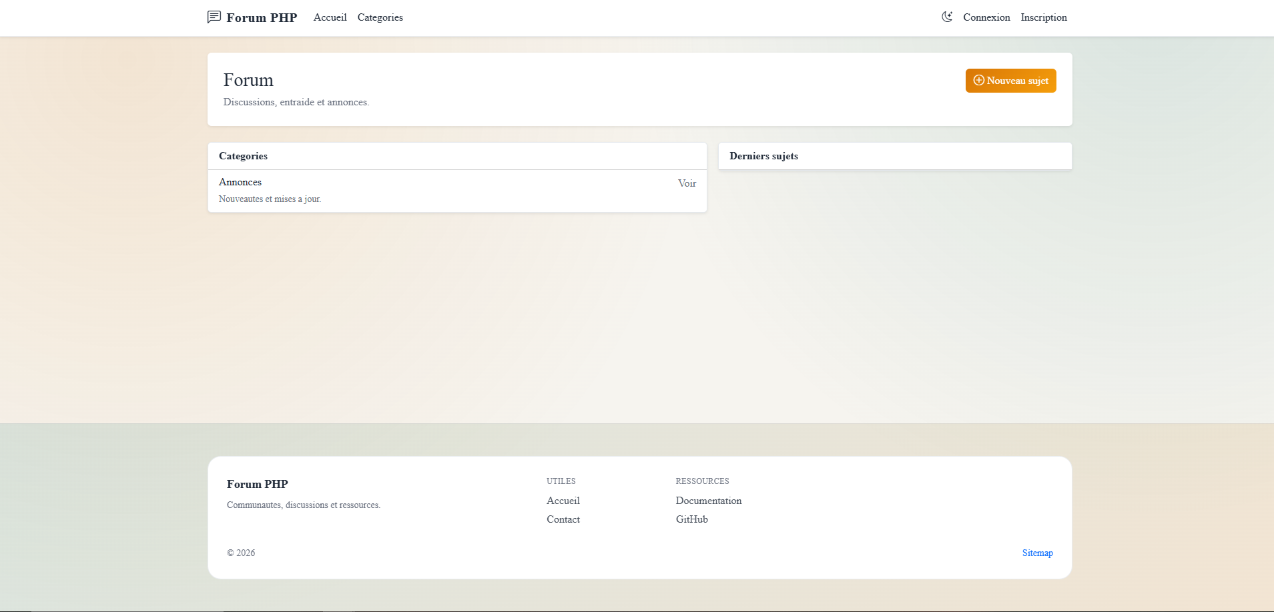Open the Connexion link
1274x612 pixels.
tap(986, 17)
